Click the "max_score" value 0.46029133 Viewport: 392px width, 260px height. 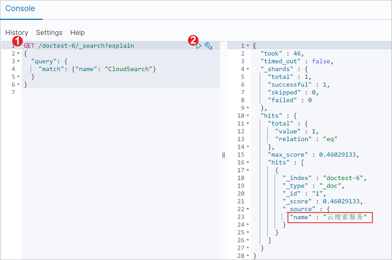[338, 155]
